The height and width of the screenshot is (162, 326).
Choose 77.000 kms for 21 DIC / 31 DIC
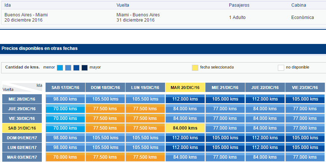225,128
